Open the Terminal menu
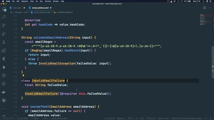 tap(48, 1)
